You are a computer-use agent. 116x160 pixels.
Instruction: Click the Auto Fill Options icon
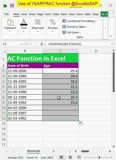click(x=81, y=123)
